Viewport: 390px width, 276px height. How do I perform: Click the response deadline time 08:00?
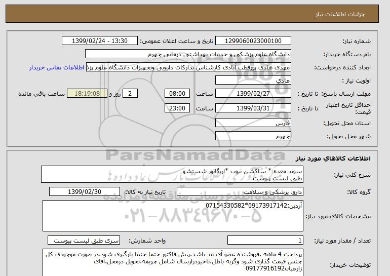(177, 94)
